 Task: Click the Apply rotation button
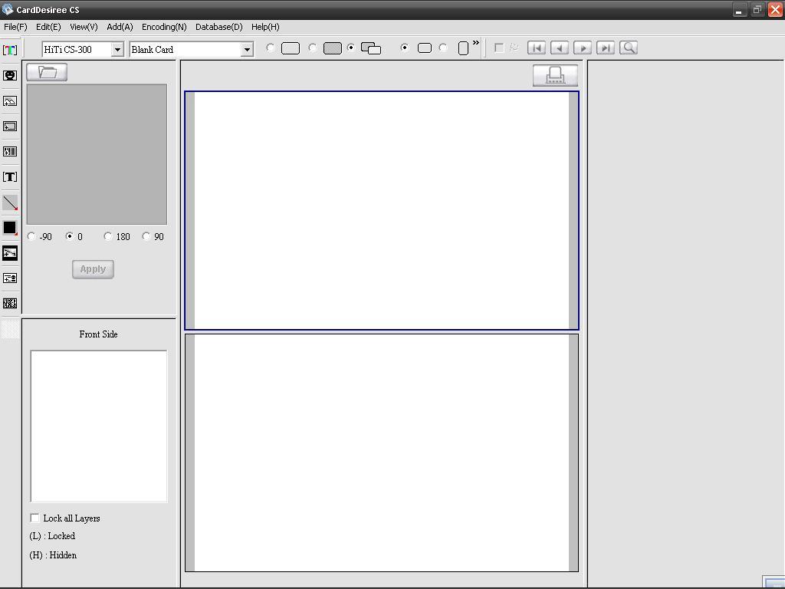92,269
